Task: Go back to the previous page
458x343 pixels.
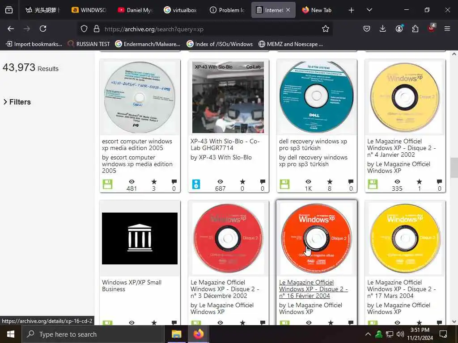Action: coord(11,29)
